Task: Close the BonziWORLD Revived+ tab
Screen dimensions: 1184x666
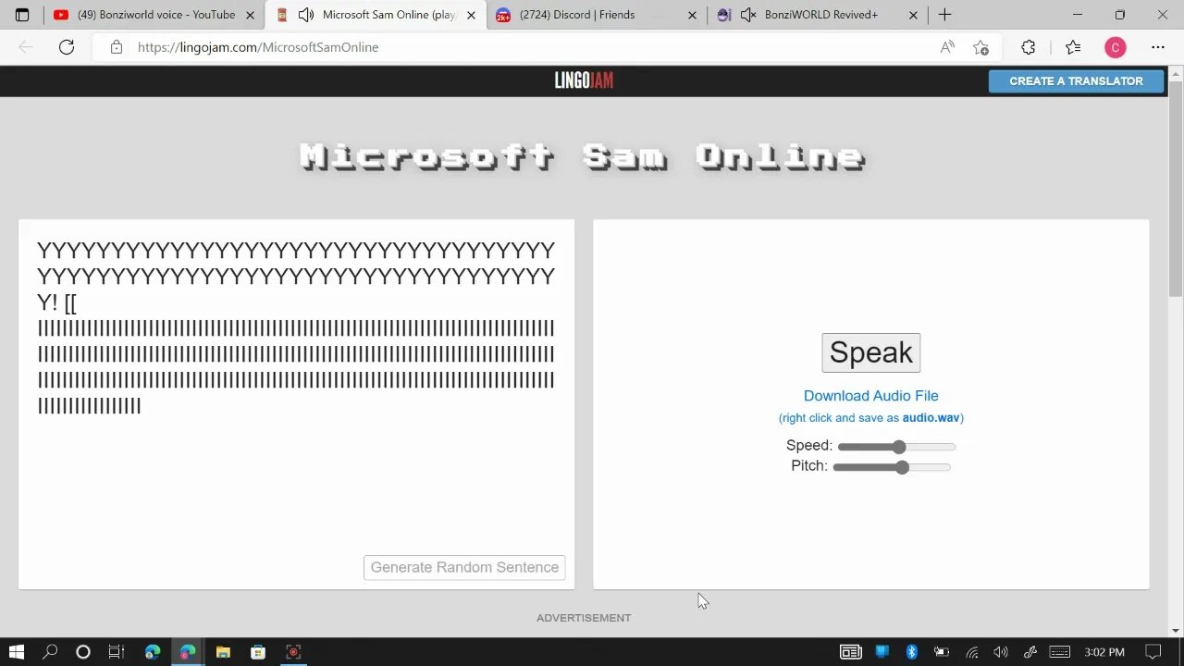Action: 914,15
